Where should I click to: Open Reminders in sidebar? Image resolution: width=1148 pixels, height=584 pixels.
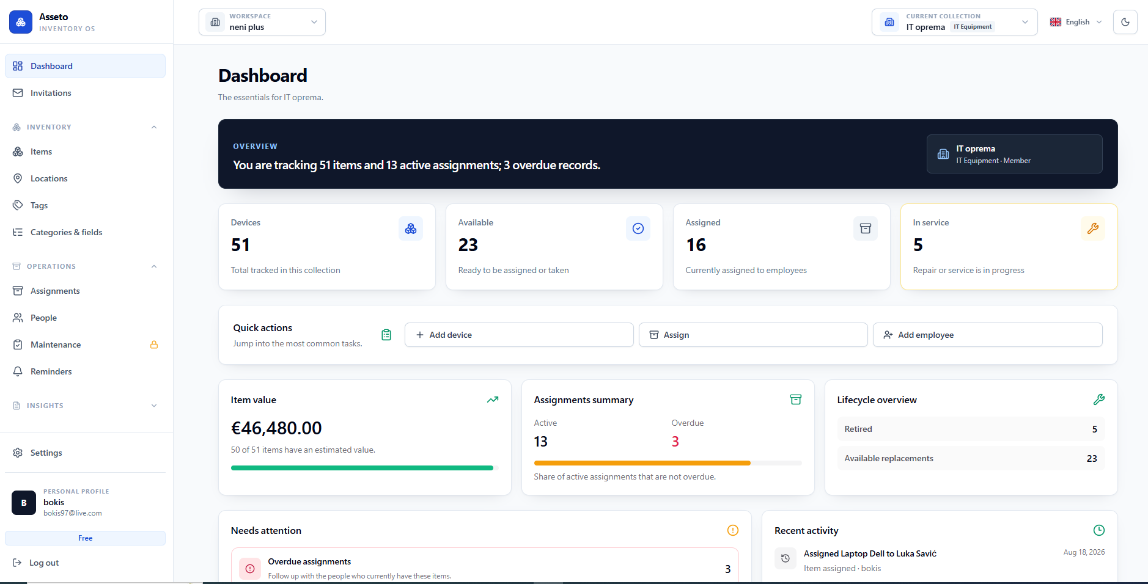[x=85, y=371]
